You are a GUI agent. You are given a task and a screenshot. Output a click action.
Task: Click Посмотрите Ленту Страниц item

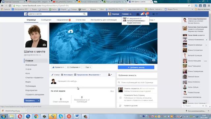pos(137,98)
